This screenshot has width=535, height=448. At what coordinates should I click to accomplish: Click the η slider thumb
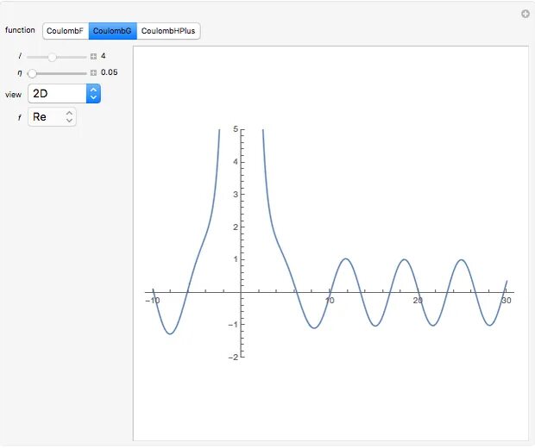point(32,73)
